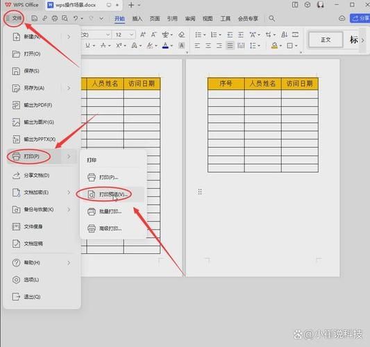Image resolution: width=370 pixels, height=347 pixels.
Task: Switch to the 插入 ribbon tab
Action: coord(137,19)
